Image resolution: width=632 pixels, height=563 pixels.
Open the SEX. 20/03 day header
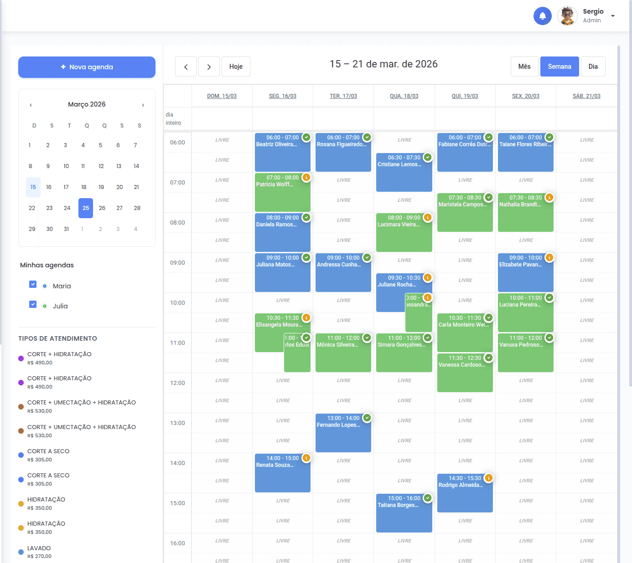point(526,96)
